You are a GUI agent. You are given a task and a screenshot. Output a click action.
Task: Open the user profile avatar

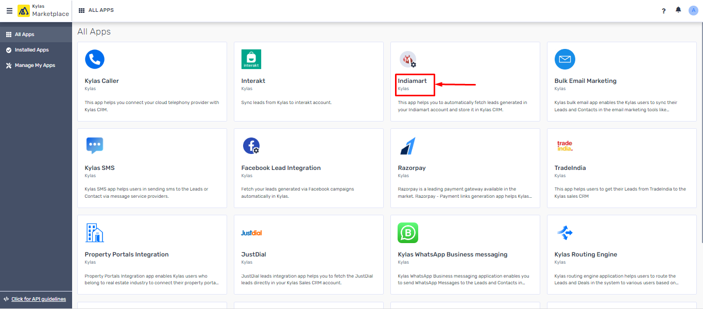click(x=693, y=10)
